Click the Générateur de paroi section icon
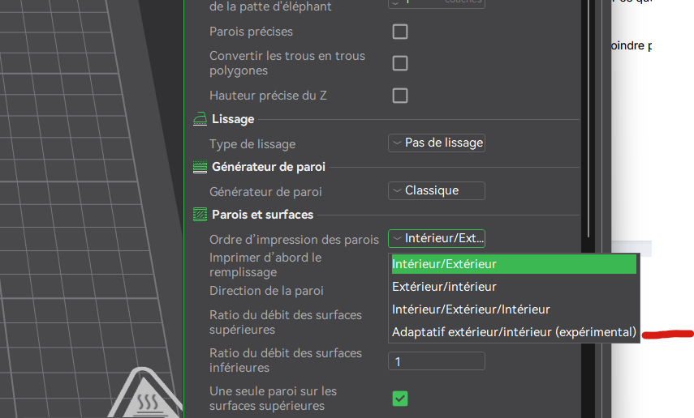This screenshot has width=694, height=418. 200,168
